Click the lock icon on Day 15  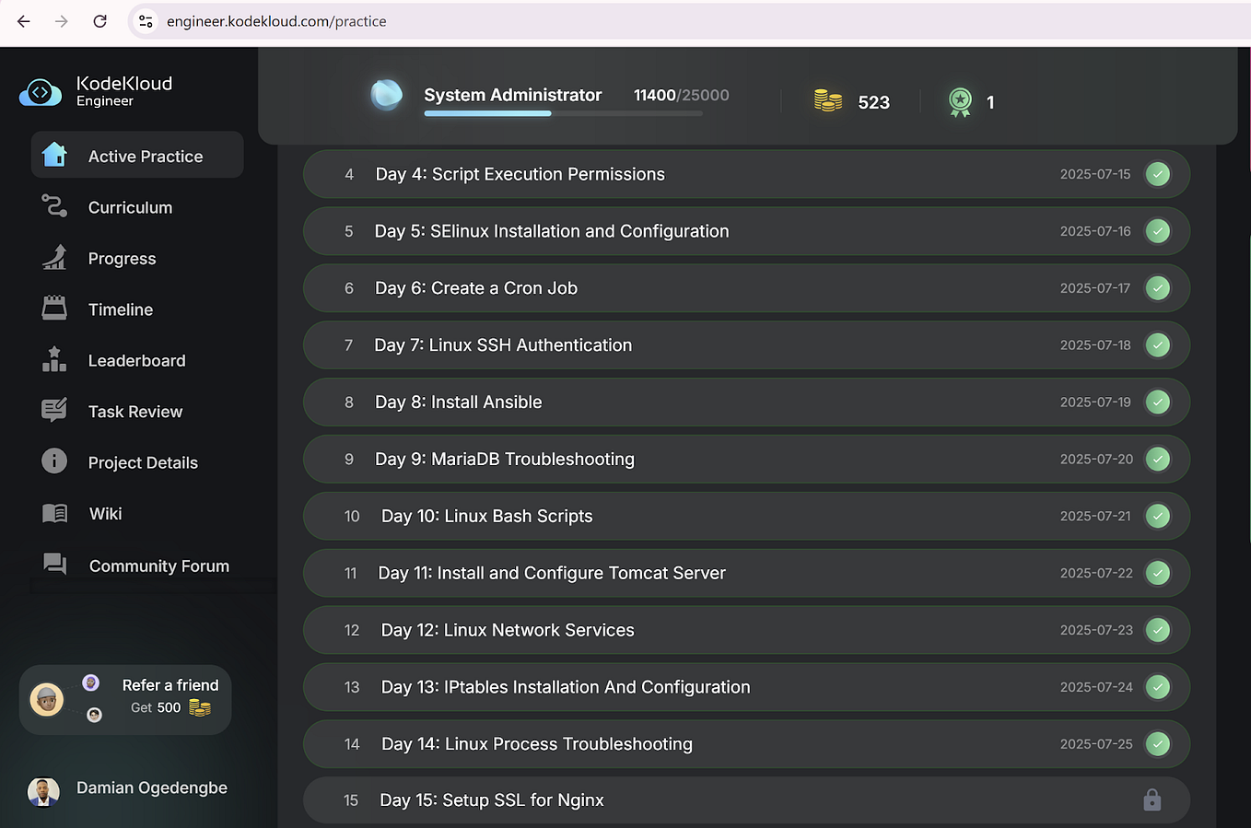1152,800
